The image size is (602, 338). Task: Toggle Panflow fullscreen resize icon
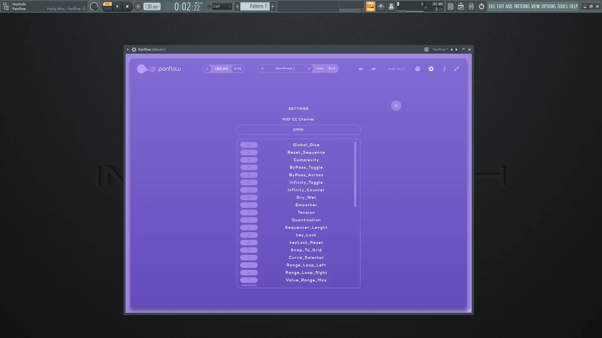(457, 69)
